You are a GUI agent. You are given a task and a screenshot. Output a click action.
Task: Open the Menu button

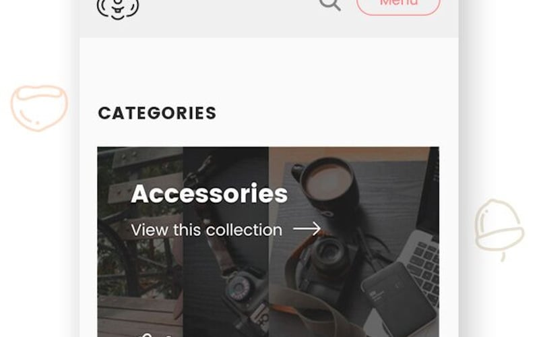pos(398,6)
